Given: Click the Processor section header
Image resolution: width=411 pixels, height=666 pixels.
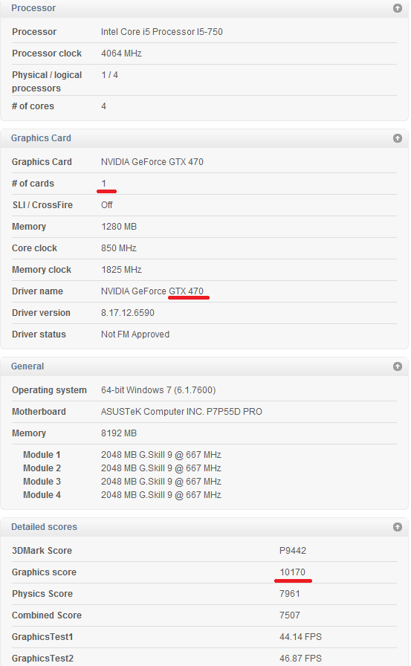Looking at the screenshot, I should point(33,8).
